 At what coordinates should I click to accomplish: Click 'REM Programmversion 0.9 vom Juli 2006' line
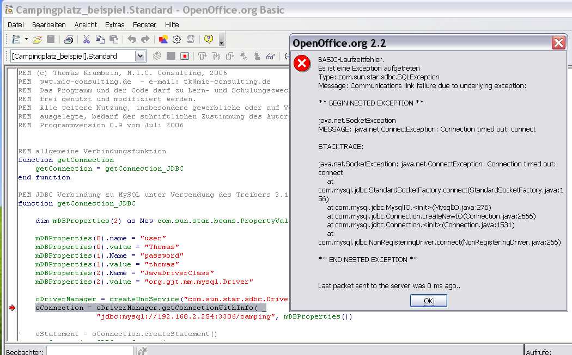coord(101,125)
